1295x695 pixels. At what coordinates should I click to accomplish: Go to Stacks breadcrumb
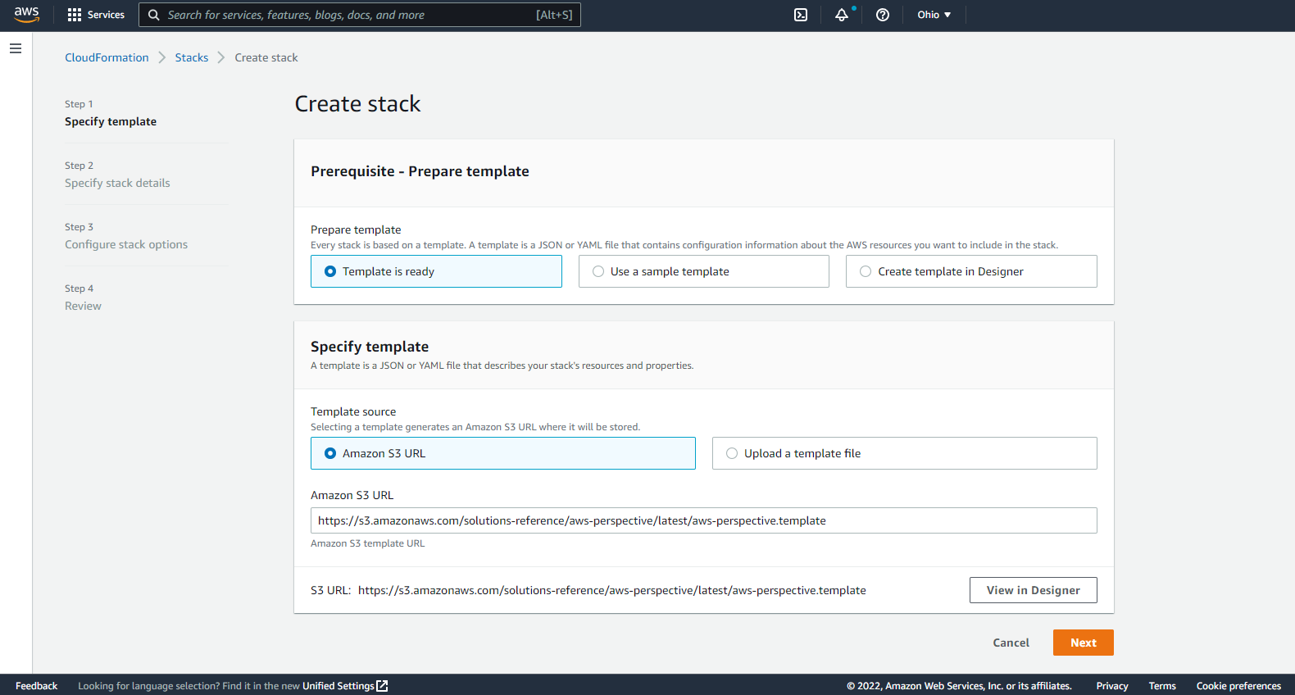[x=192, y=57]
